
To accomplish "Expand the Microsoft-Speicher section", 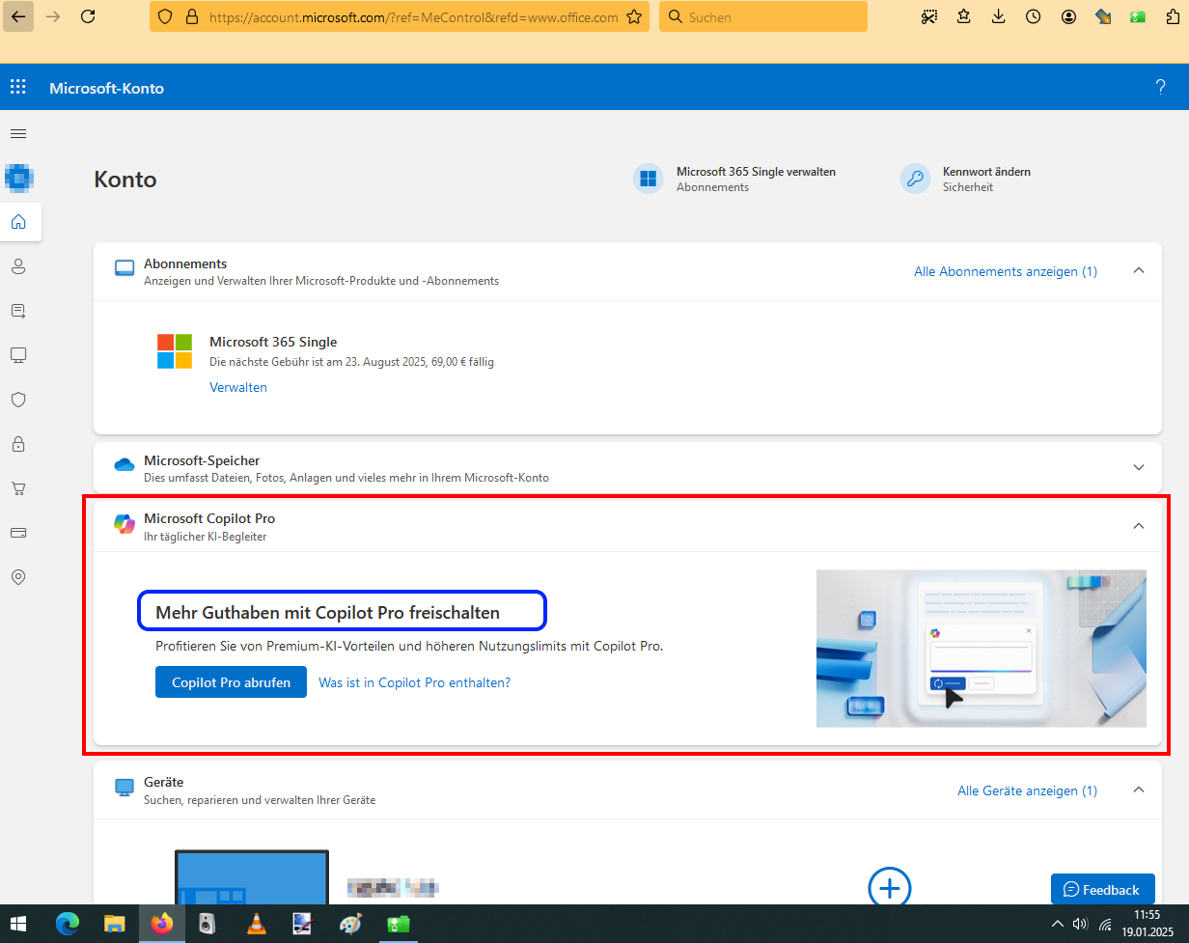I will [x=1138, y=467].
